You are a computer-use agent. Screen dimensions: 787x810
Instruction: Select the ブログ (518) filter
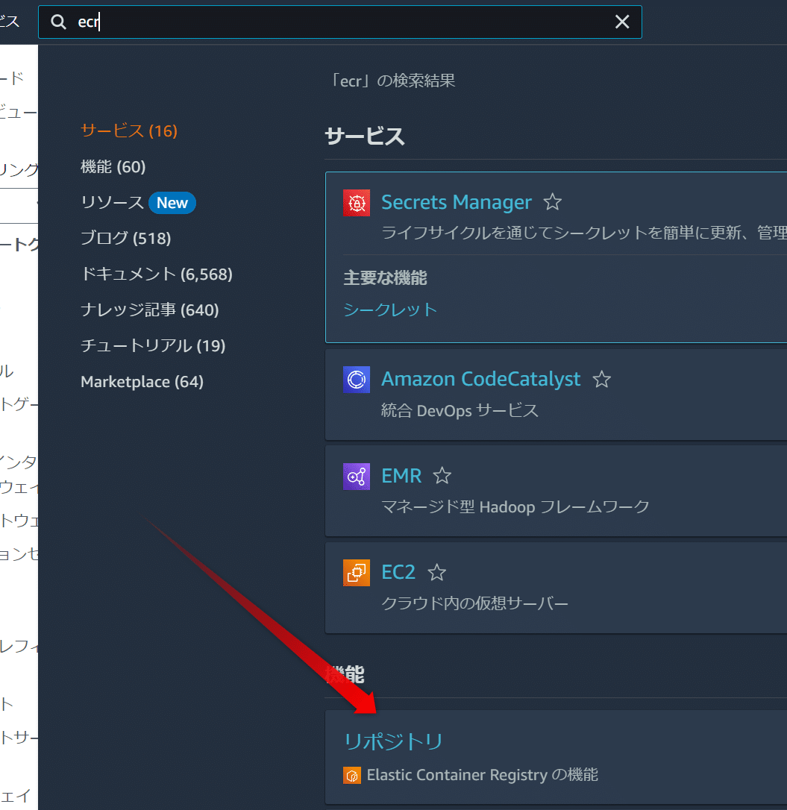125,238
